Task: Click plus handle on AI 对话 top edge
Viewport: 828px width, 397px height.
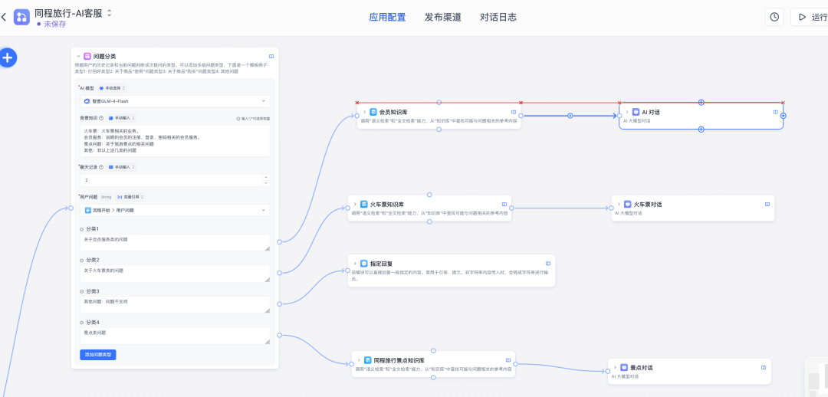Action: tap(701, 103)
